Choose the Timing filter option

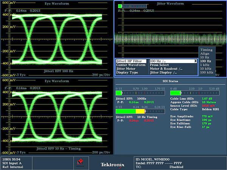pyautogui.click(x=206, y=49)
